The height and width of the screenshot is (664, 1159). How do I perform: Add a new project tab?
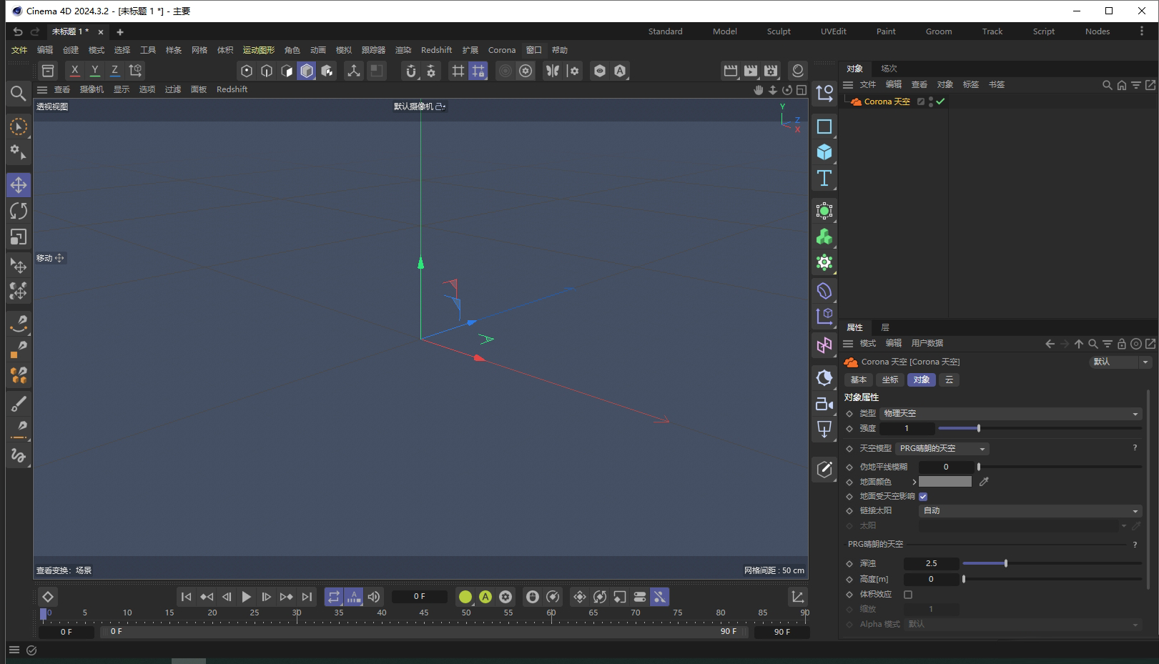pos(120,32)
